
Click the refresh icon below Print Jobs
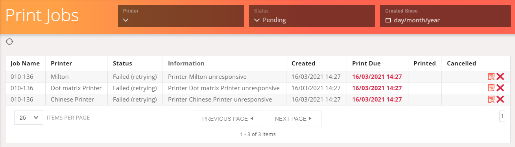(x=9, y=42)
